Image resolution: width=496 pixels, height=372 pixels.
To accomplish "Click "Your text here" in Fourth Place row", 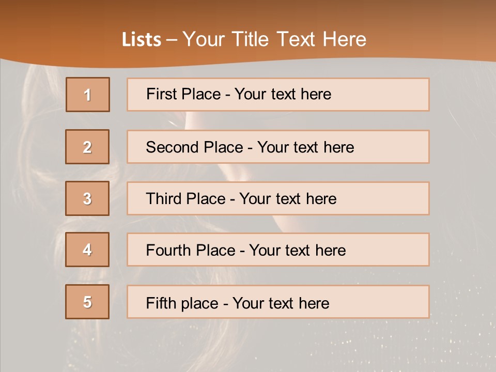I will [297, 251].
